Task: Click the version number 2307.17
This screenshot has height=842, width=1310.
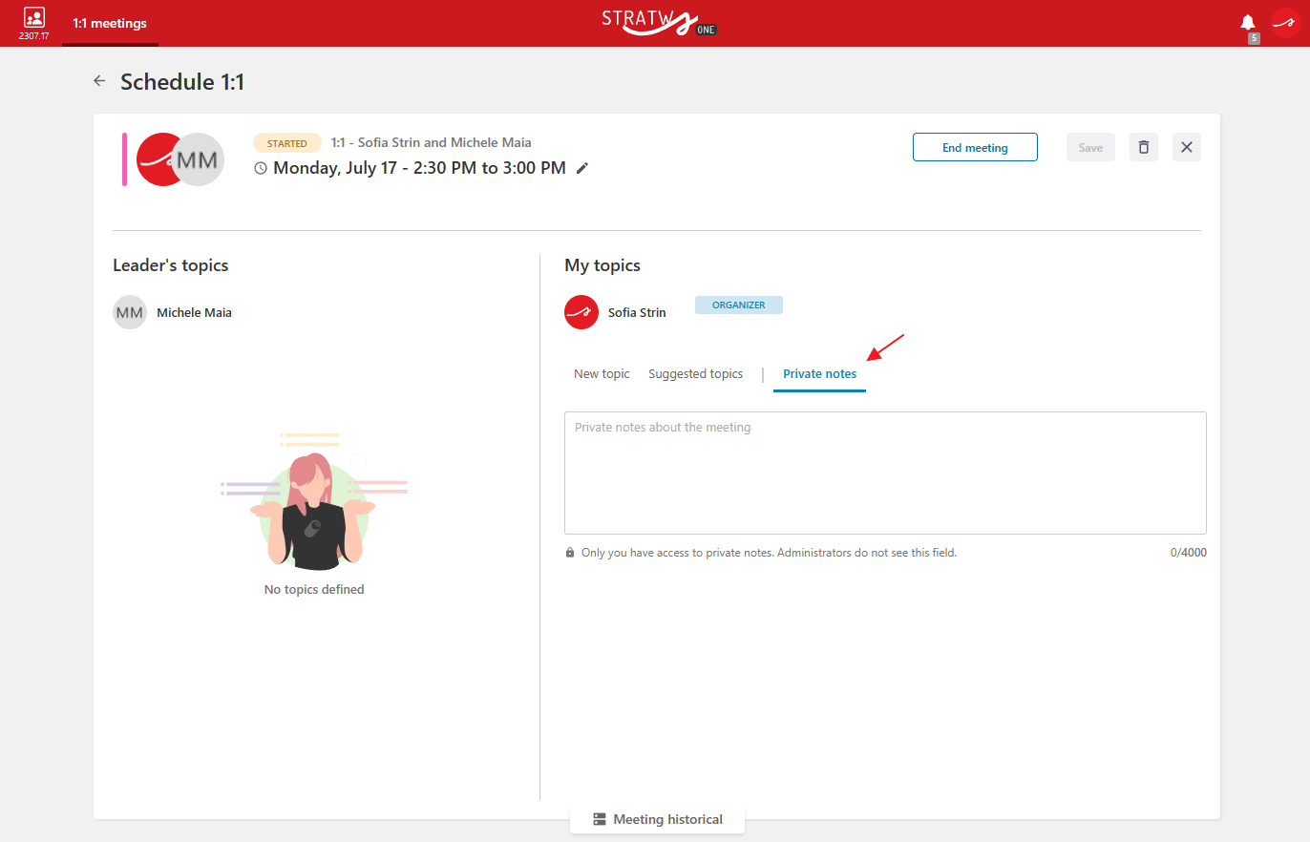Action: (34, 36)
